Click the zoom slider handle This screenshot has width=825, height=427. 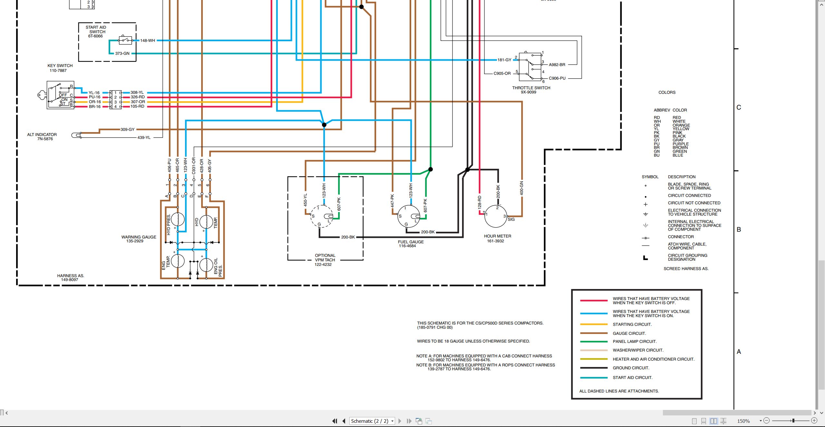pyautogui.click(x=793, y=421)
